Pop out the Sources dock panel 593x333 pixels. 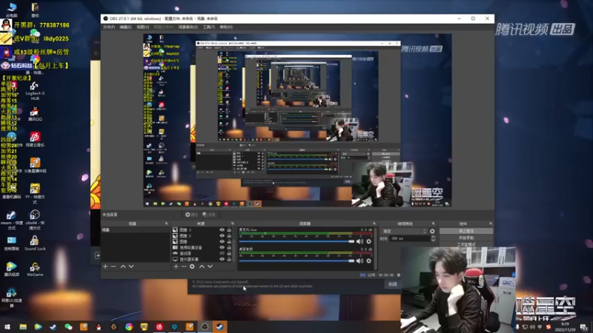click(x=233, y=223)
